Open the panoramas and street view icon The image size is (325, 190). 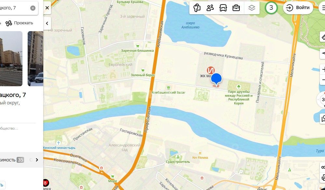(x=197, y=8)
